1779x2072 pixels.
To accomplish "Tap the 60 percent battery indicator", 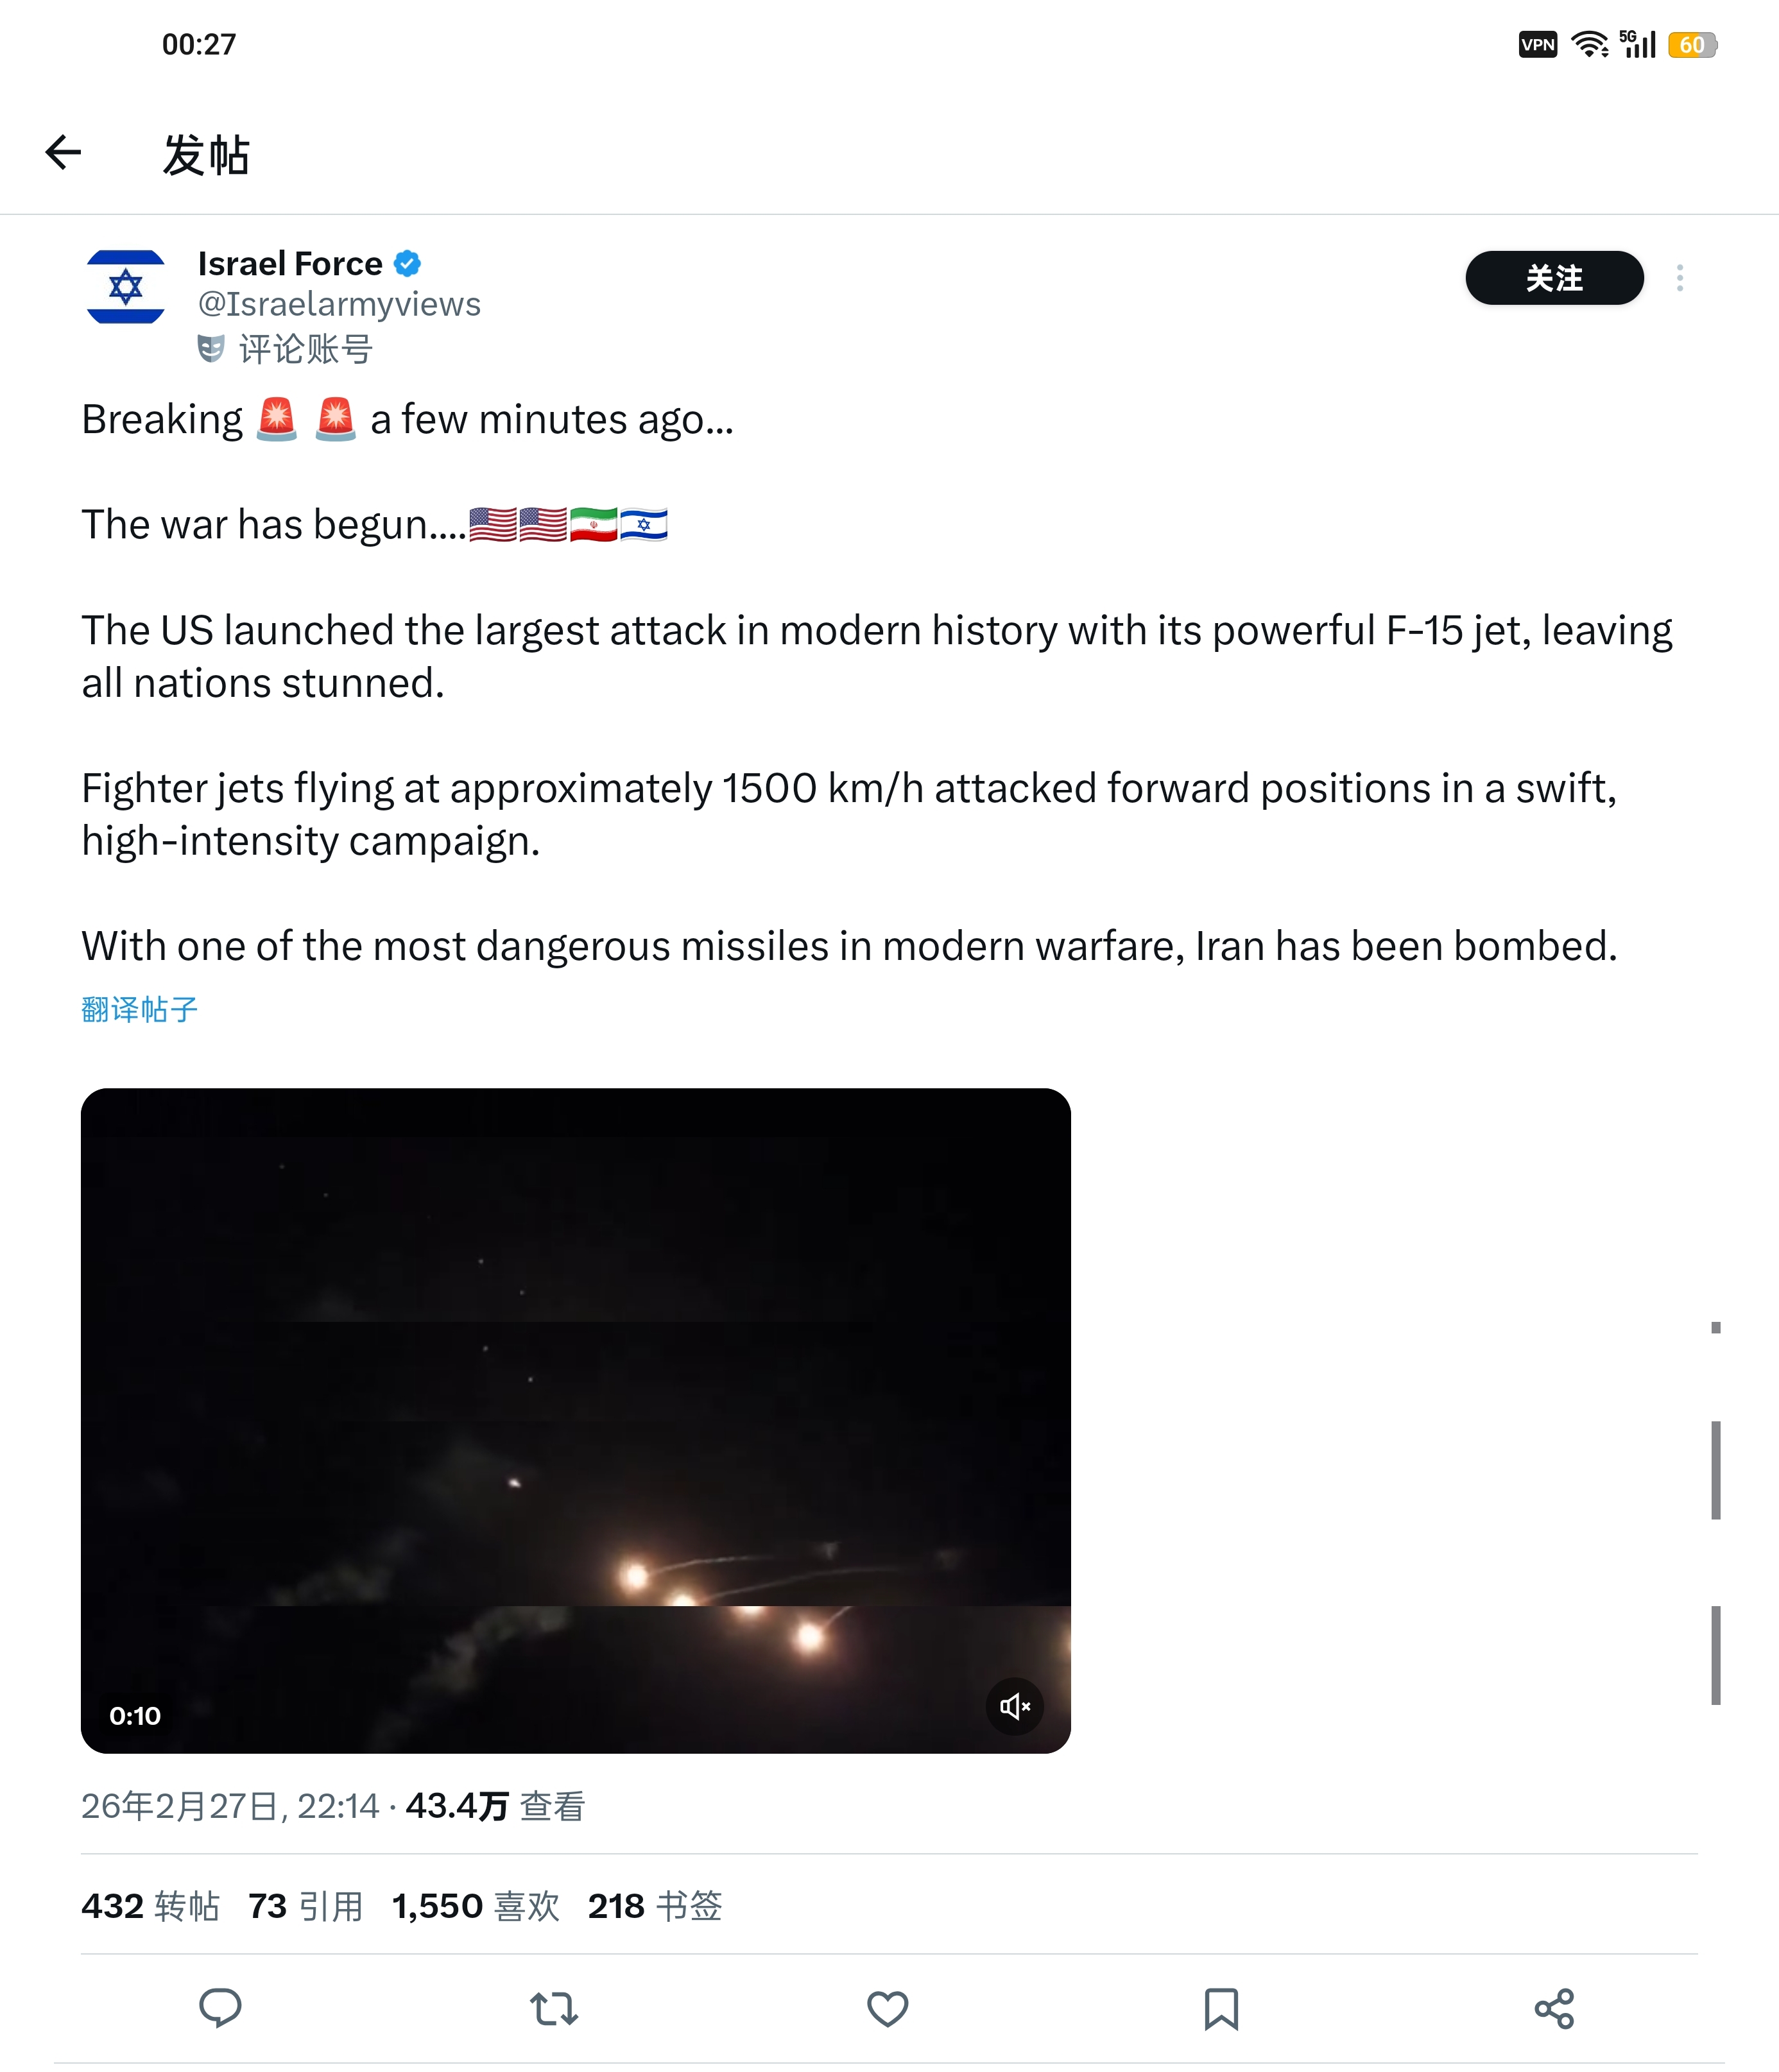I will tap(1692, 45).
